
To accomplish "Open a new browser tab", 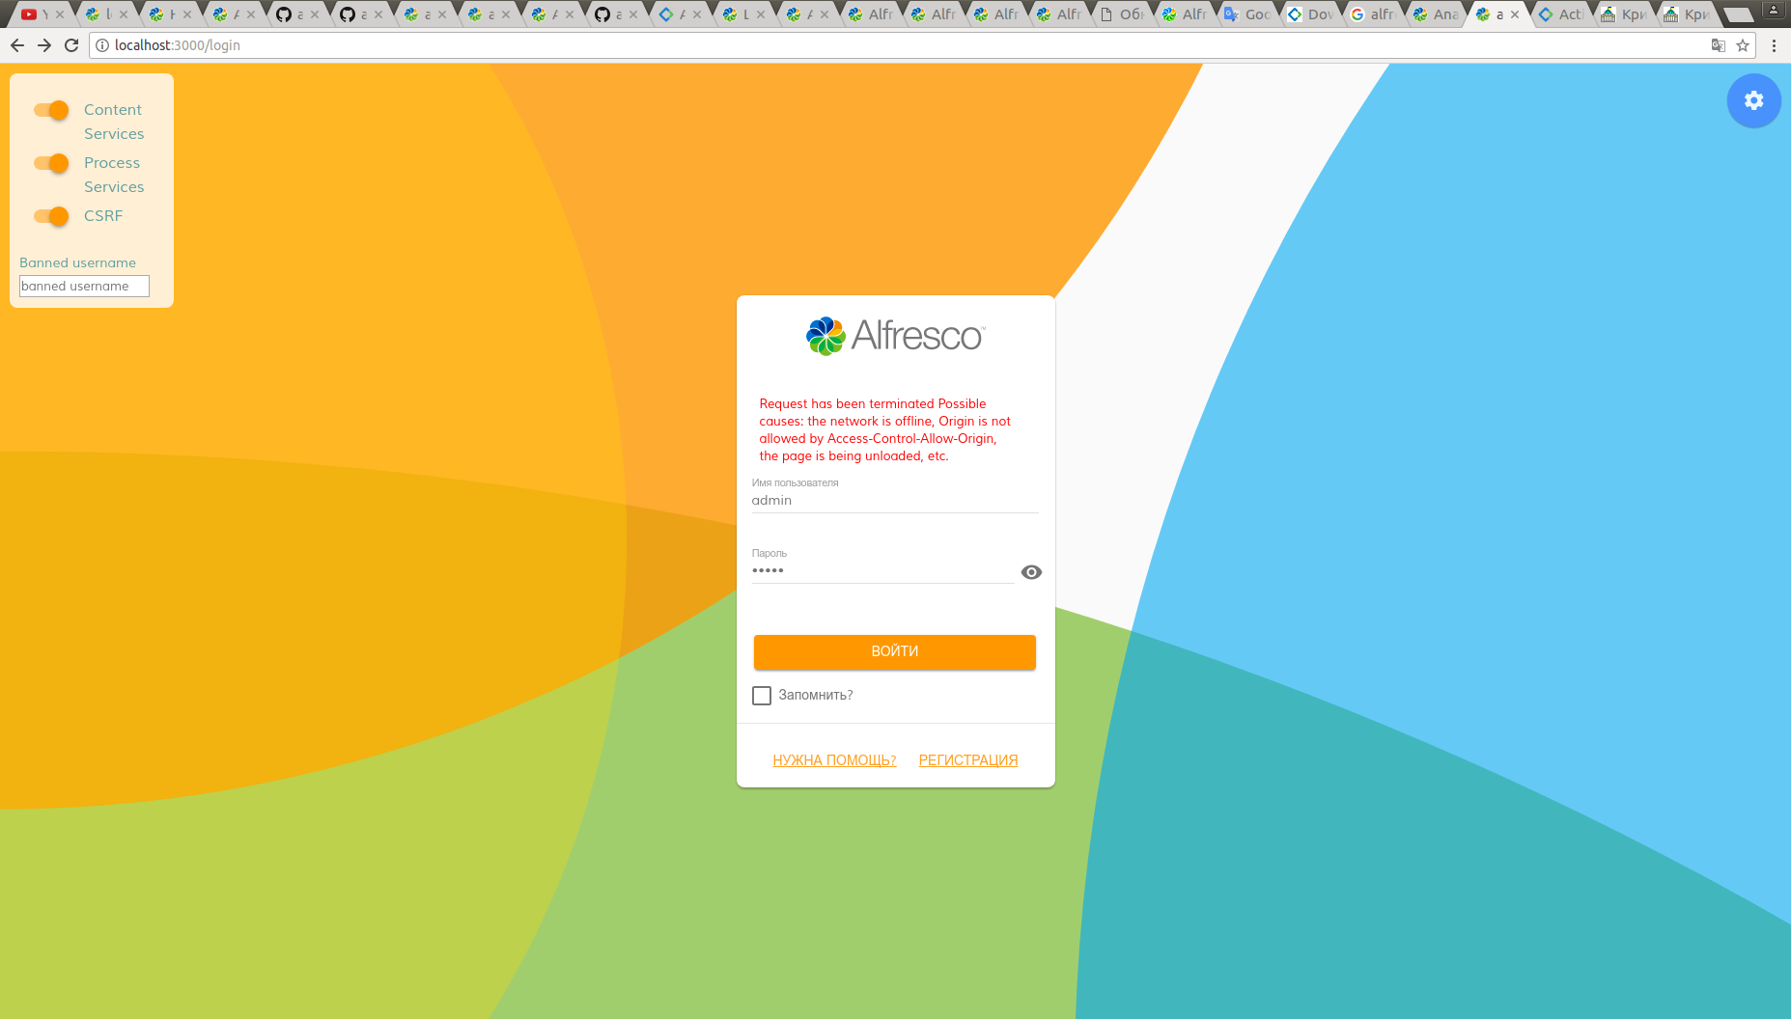I will [1738, 14].
